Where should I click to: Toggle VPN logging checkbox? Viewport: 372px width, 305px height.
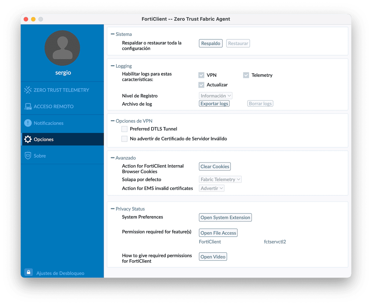click(x=201, y=75)
